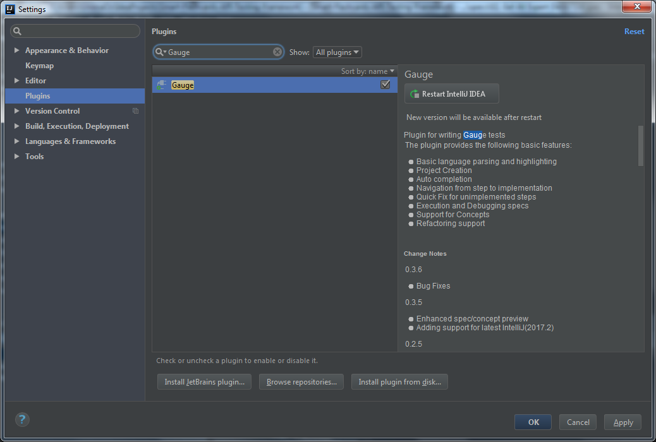Screen dimensions: 656x442
Task: Open the Editor settings page
Action: click(x=35, y=80)
